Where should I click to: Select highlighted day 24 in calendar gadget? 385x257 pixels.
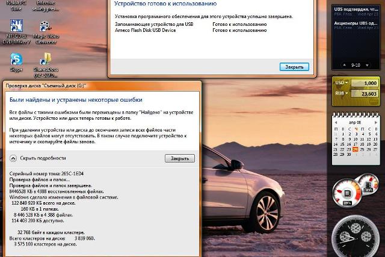point(356,149)
